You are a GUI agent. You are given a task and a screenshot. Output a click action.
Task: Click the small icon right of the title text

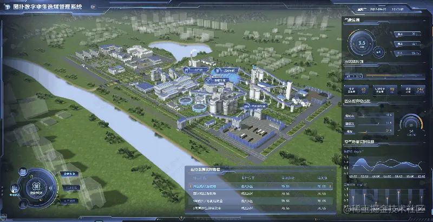pyautogui.click(x=93, y=6)
